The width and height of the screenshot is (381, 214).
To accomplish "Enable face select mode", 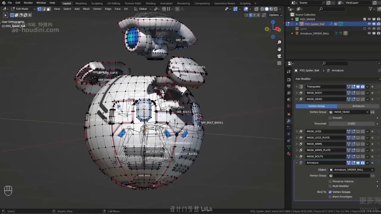I will pyautogui.click(x=48, y=9).
